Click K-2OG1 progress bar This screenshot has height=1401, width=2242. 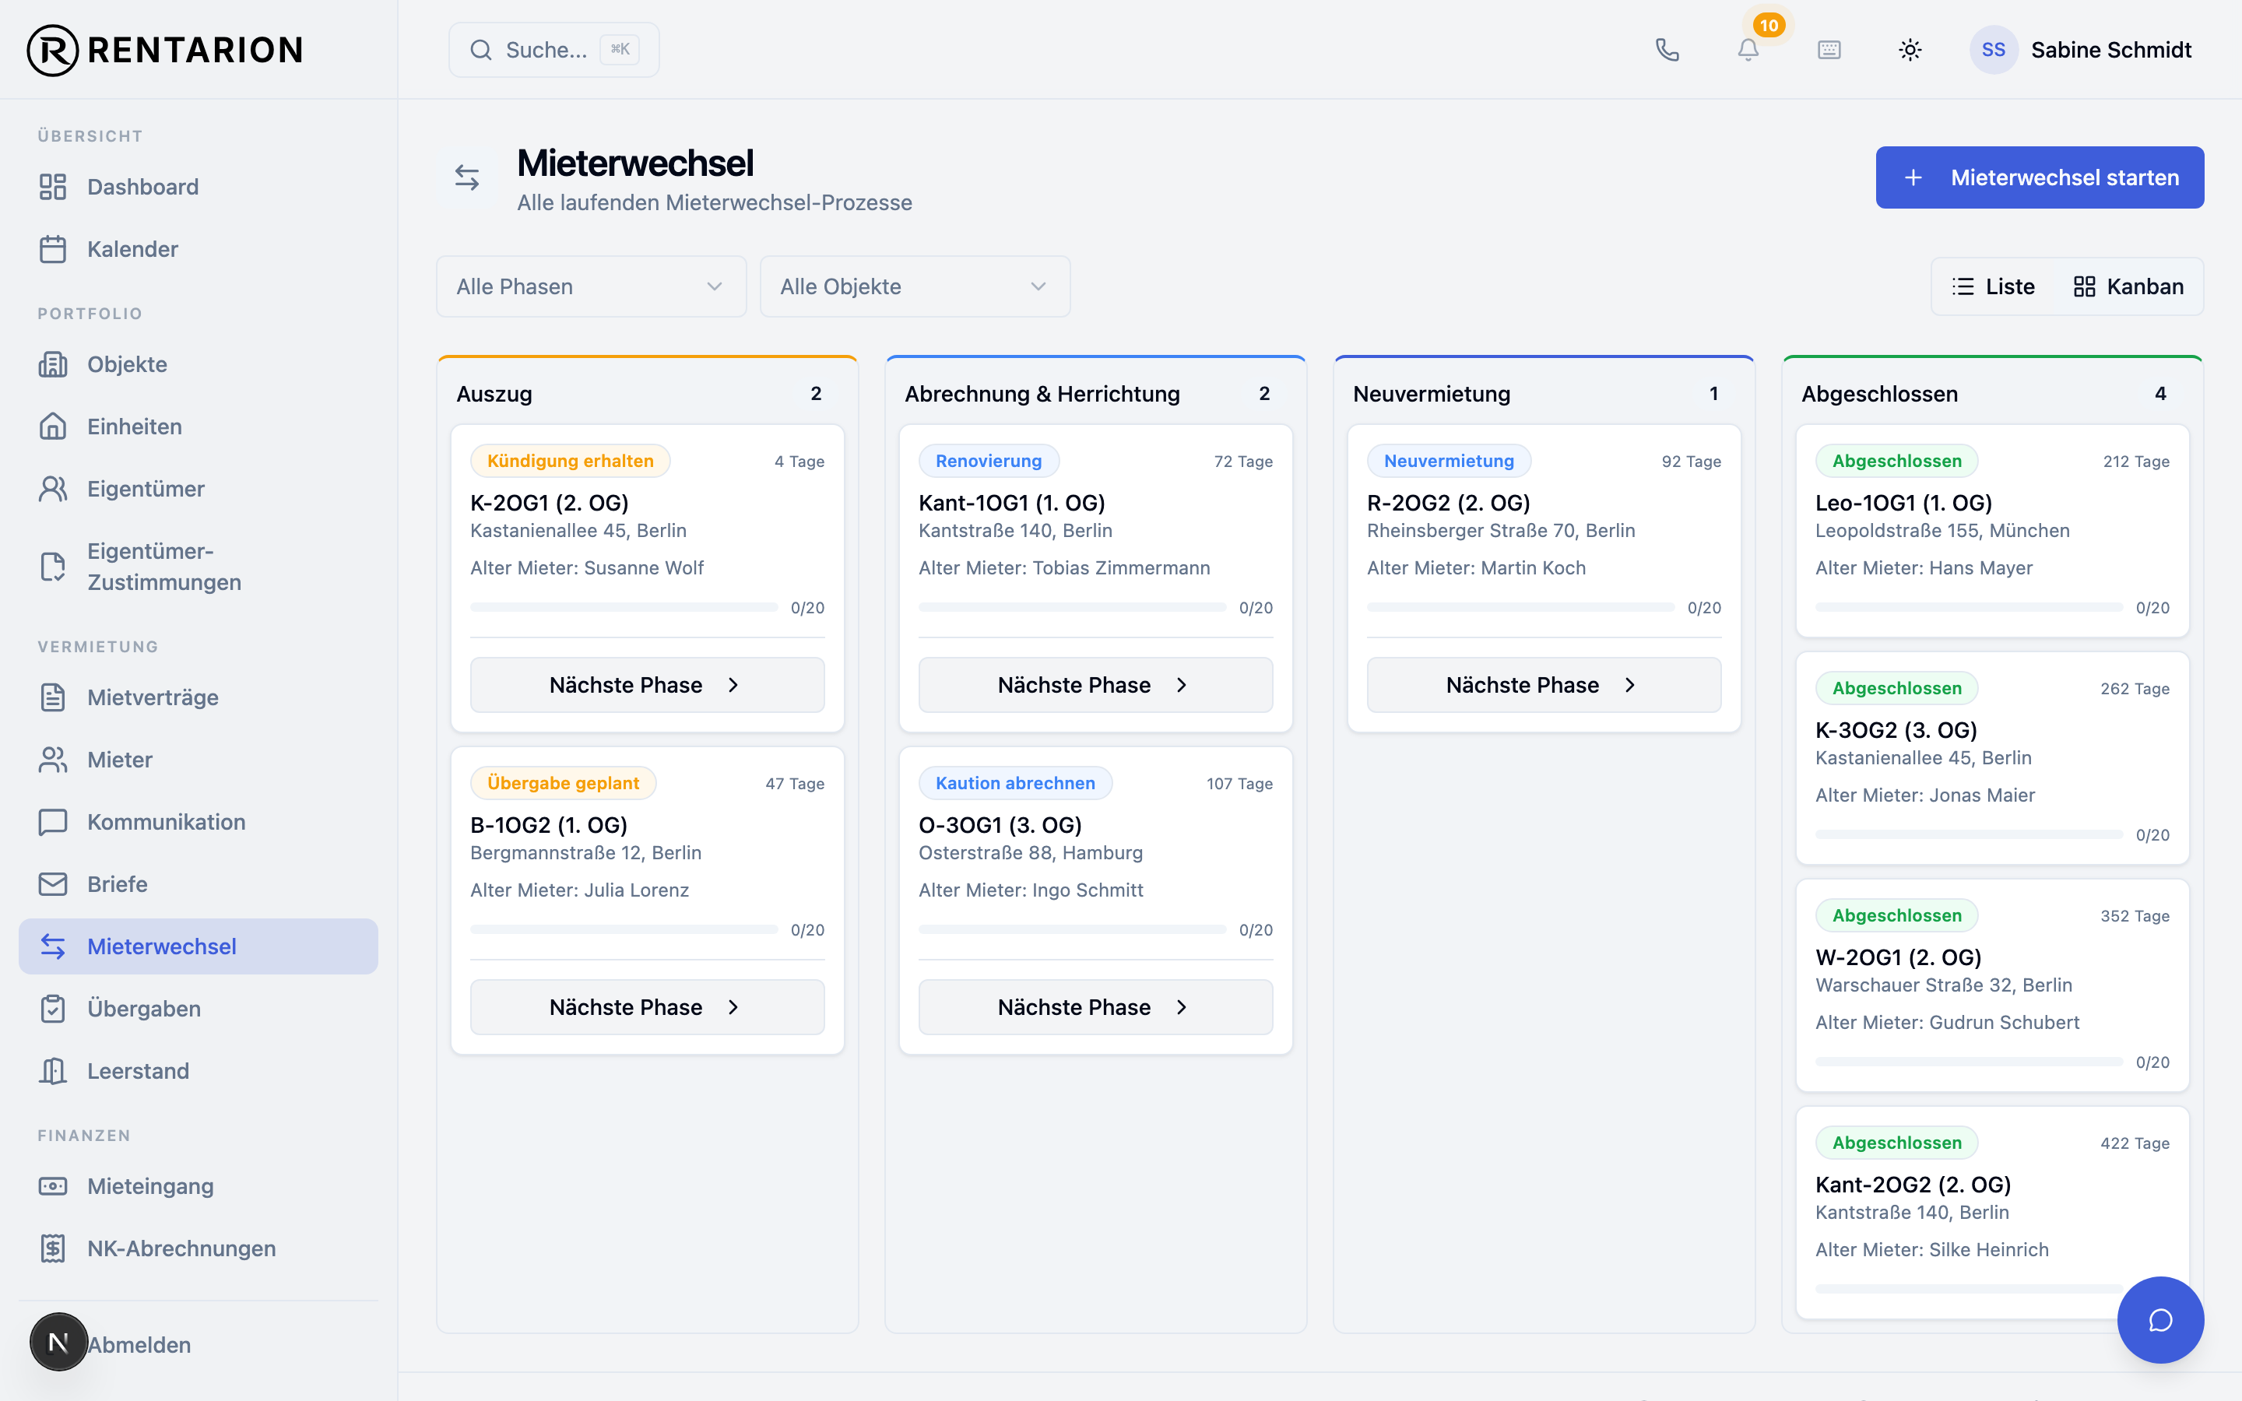624,607
